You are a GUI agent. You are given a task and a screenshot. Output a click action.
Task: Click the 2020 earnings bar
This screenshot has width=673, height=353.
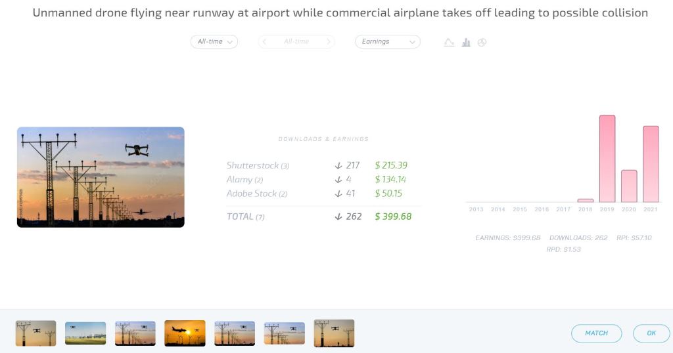click(629, 186)
